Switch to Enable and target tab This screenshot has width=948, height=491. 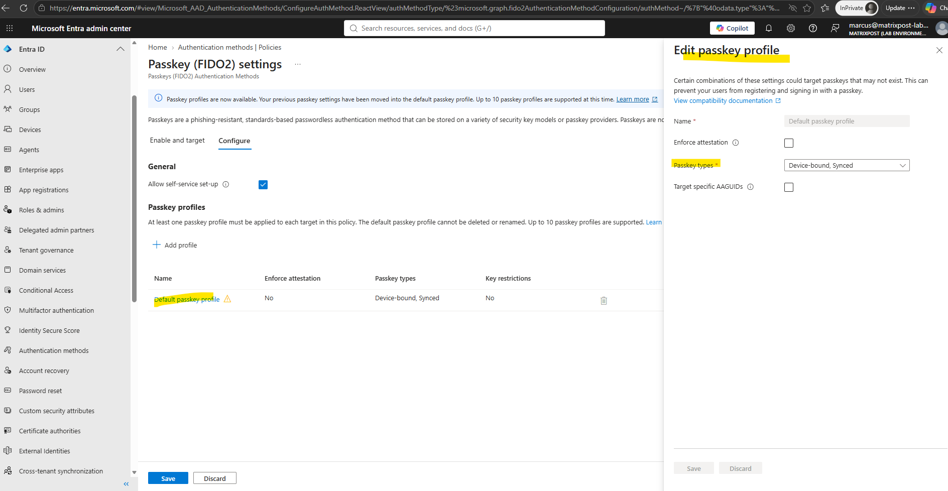coord(177,141)
